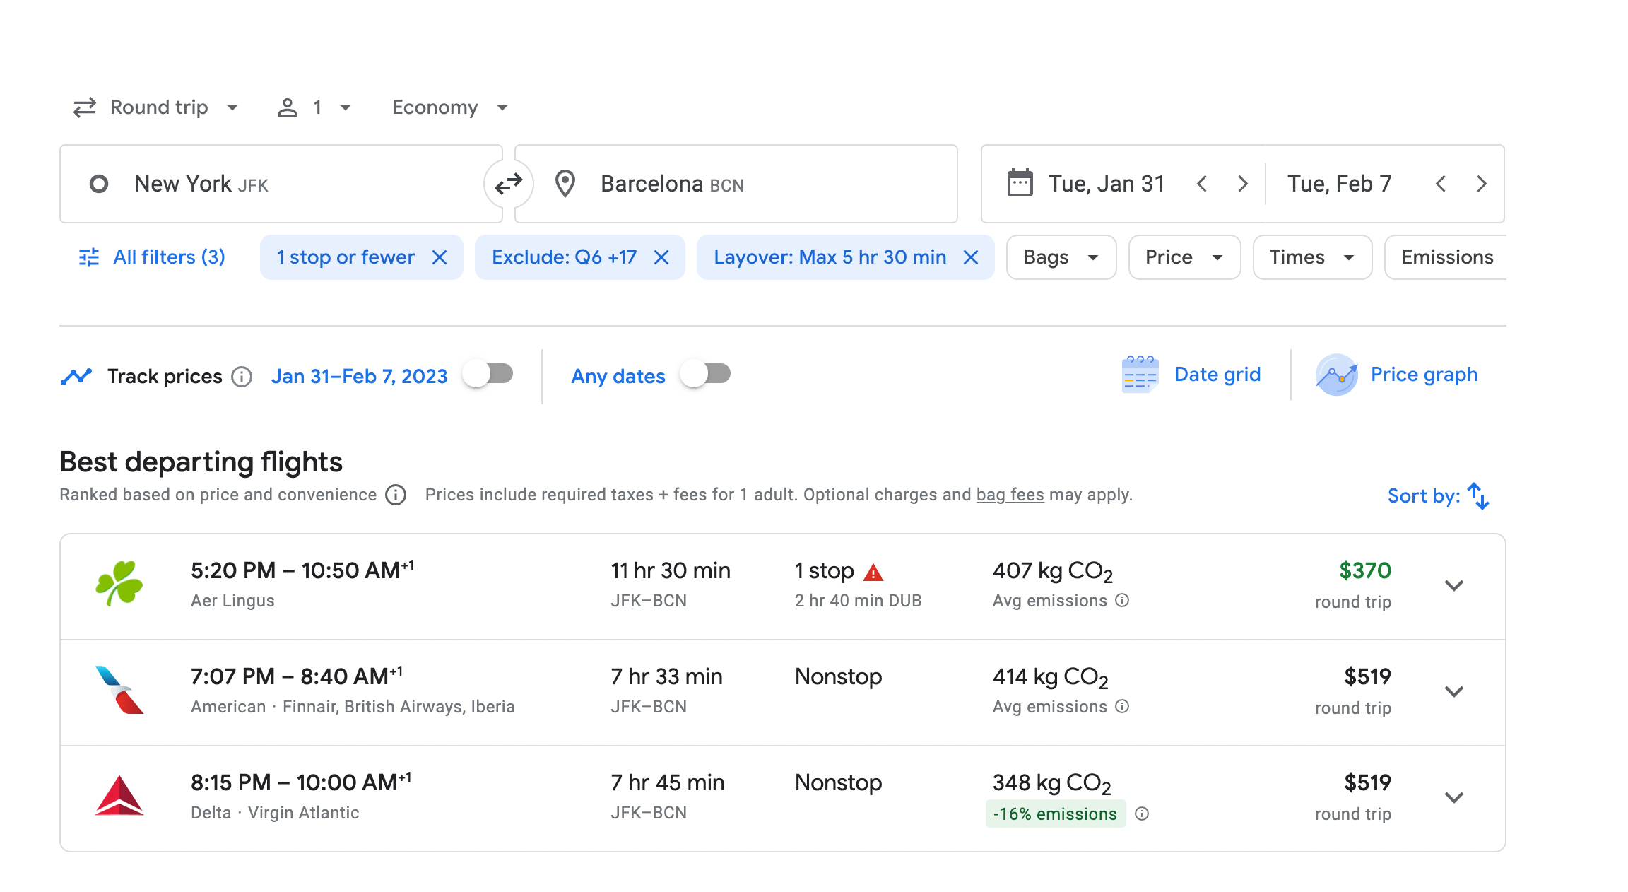Open the Bags filter menu
This screenshot has width=1628, height=892.
coord(1061,257)
